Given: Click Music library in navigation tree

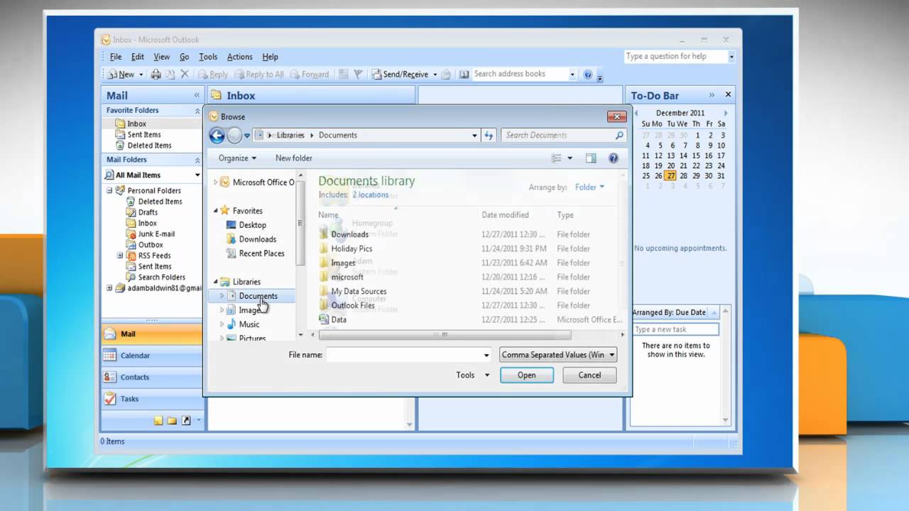Looking at the screenshot, I should click(249, 324).
